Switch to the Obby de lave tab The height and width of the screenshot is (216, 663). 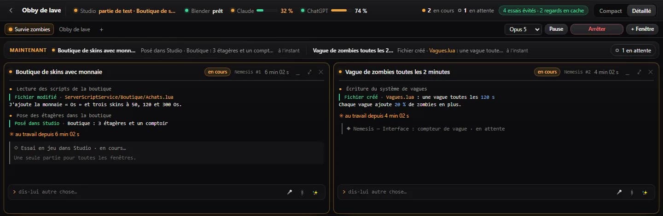click(x=75, y=29)
